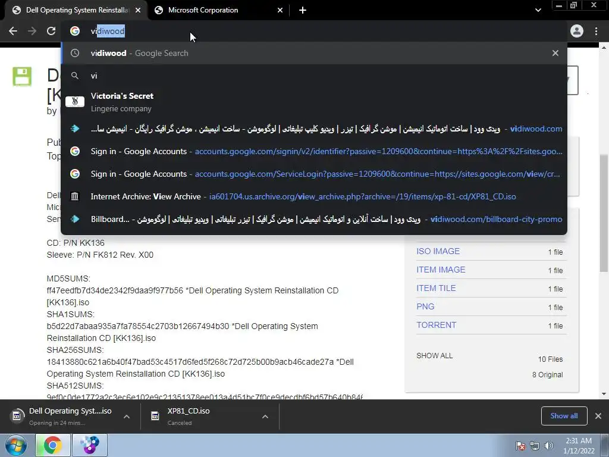The width and height of the screenshot is (609, 457).
Task: Click the Dell Operating Syst...iso download item
Action: point(70,416)
